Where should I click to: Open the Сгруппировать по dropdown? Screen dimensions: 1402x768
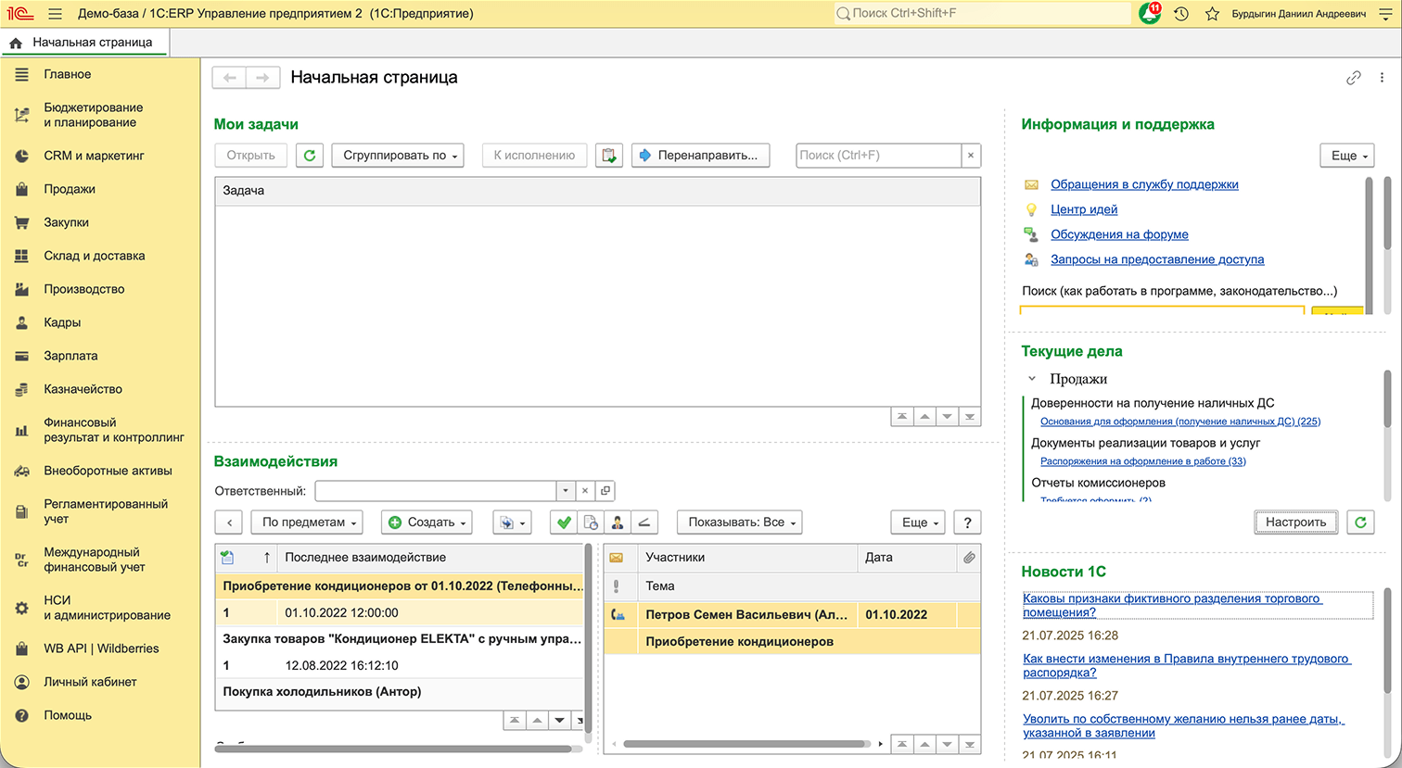coord(398,155)
